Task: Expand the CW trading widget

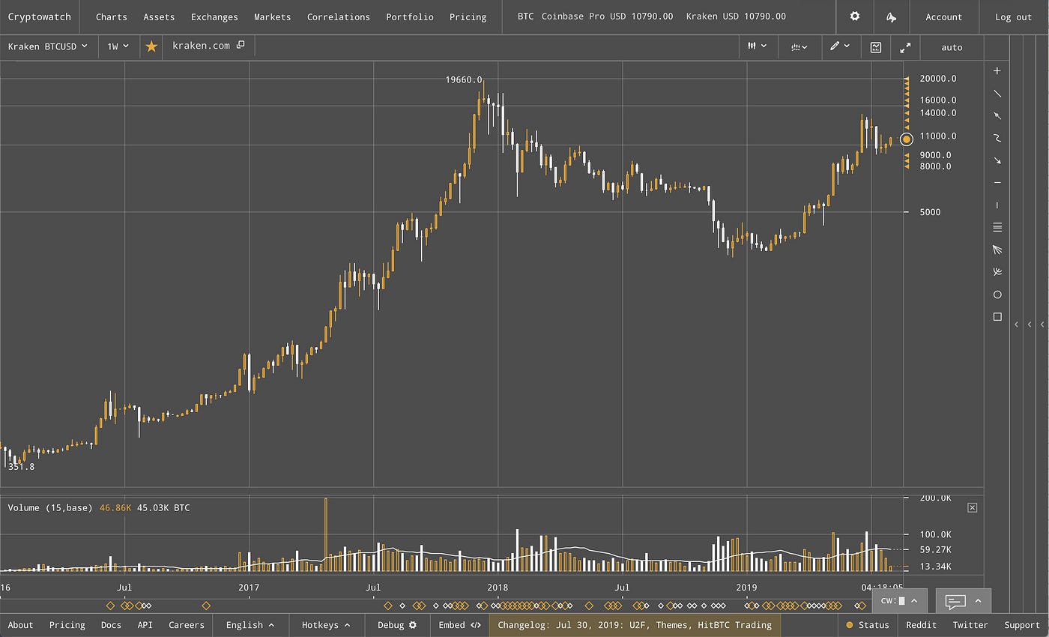Action: 899,600
